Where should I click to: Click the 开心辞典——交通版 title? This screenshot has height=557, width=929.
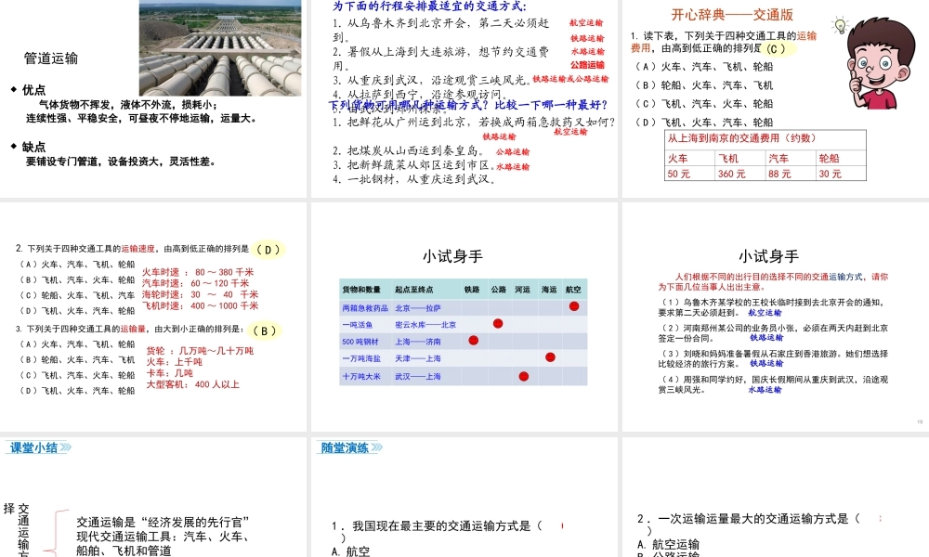[732, 15]
